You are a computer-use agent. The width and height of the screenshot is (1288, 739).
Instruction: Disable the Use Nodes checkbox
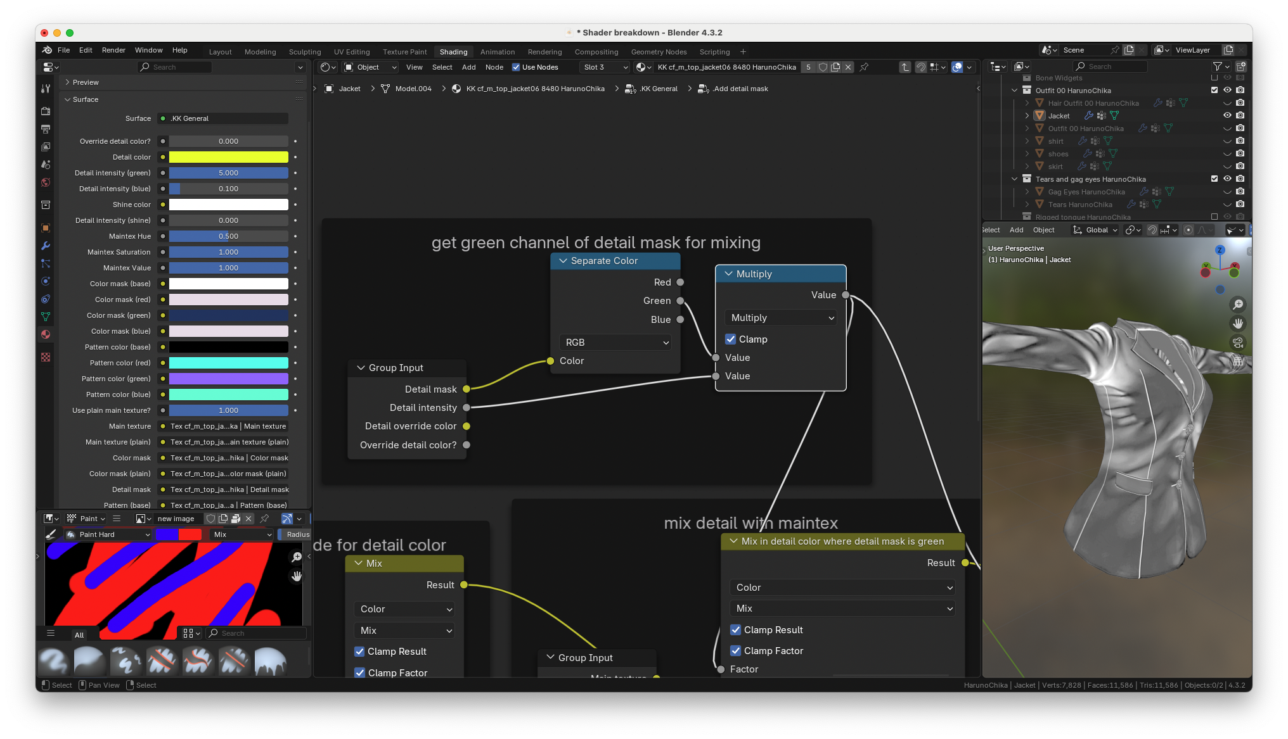516,67
